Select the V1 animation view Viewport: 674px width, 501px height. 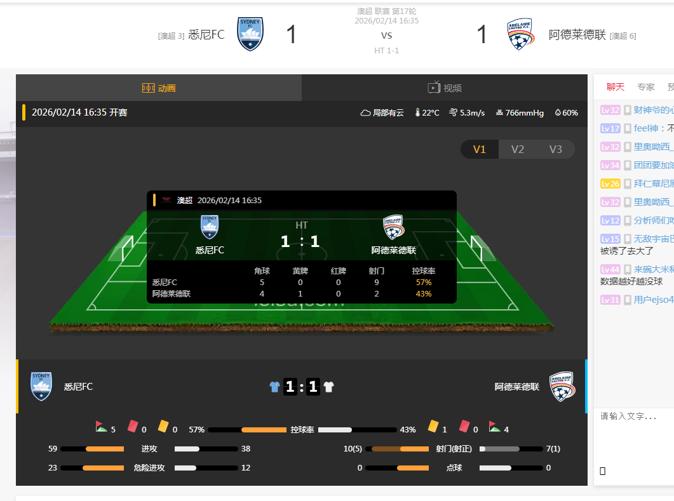479,149
